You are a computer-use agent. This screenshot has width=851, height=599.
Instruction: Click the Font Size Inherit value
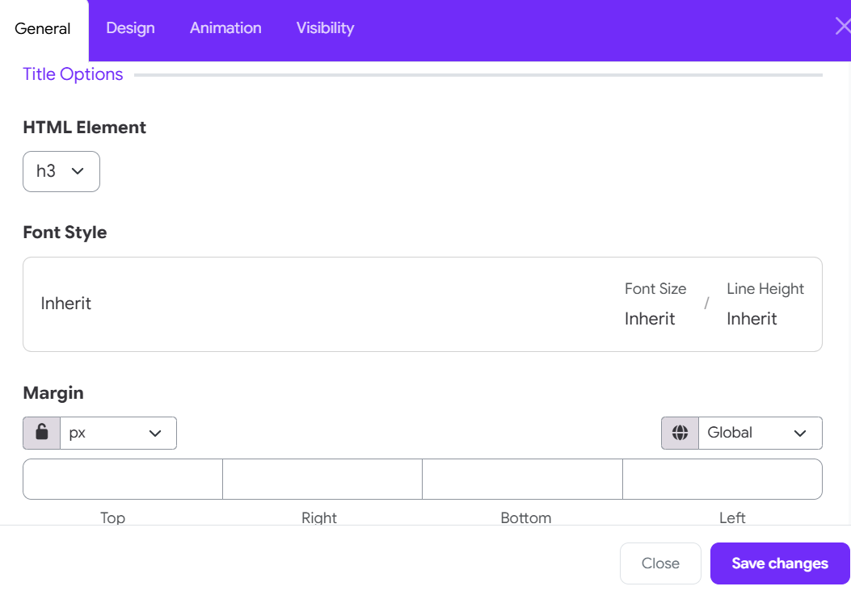tap(650, 319)
